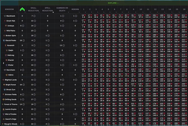Select the Leonis Empire kingdom name
This screenshot has height=126, width=188.
pyautogui.click(x=11, y=109)
